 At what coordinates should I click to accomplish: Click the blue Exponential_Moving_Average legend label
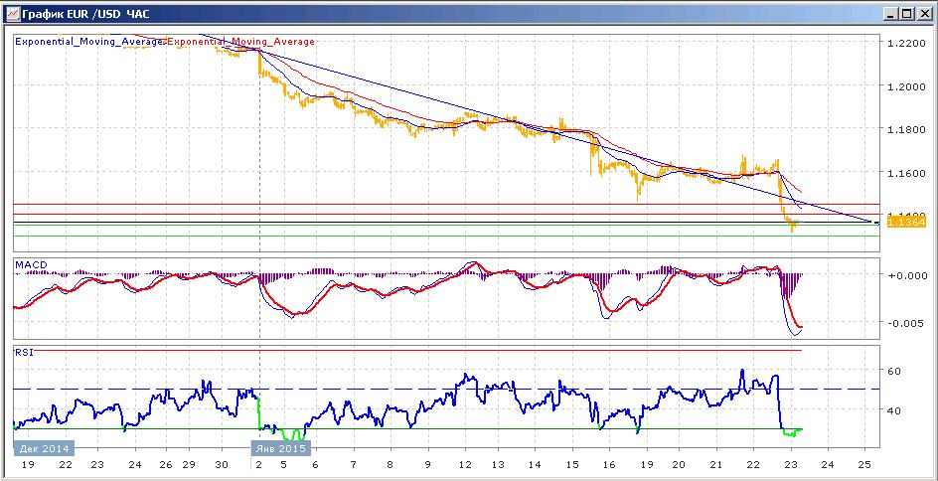(x=89, y=42)
